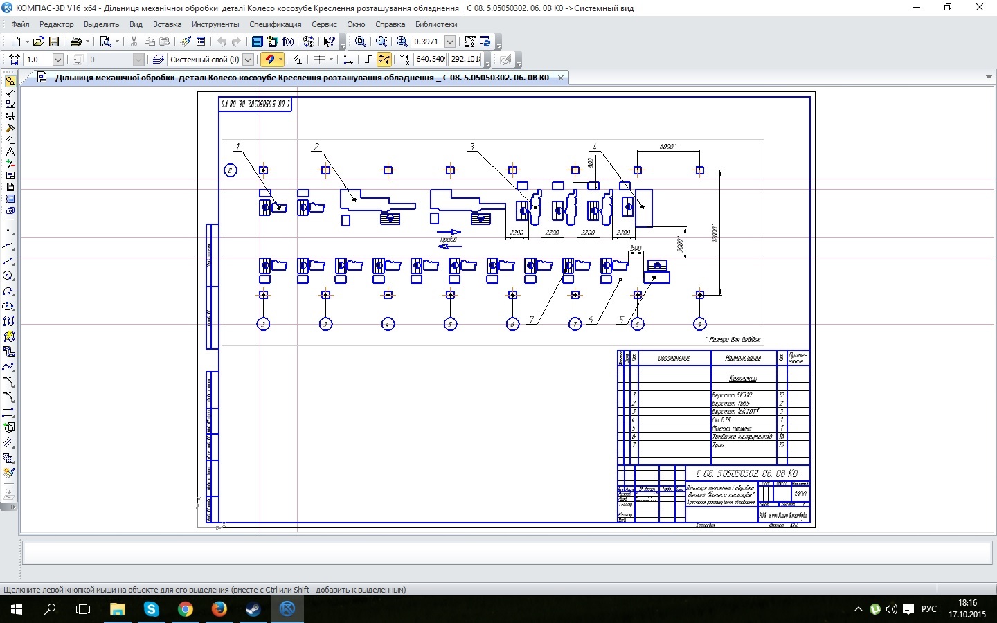The image size is (997, 623).
Task: Open the variables f(x) panel
Action: tap(288, 42)
